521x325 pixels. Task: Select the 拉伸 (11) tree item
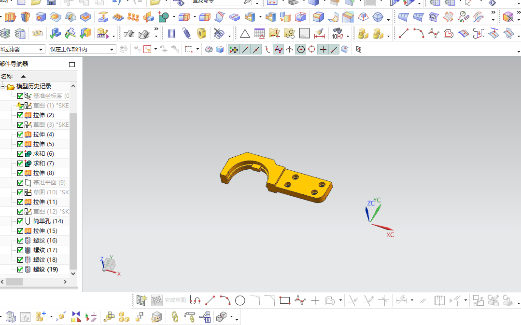45,202
